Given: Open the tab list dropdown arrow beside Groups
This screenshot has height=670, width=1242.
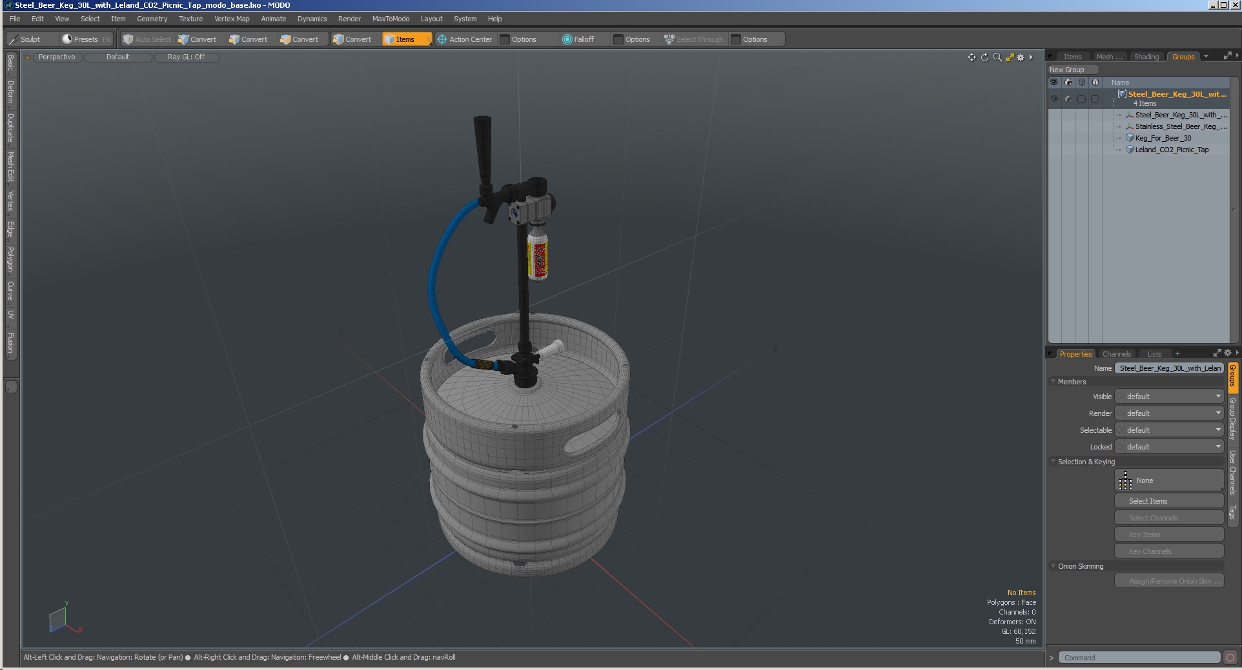Looking at the screenshot, I should [1206, 57].
